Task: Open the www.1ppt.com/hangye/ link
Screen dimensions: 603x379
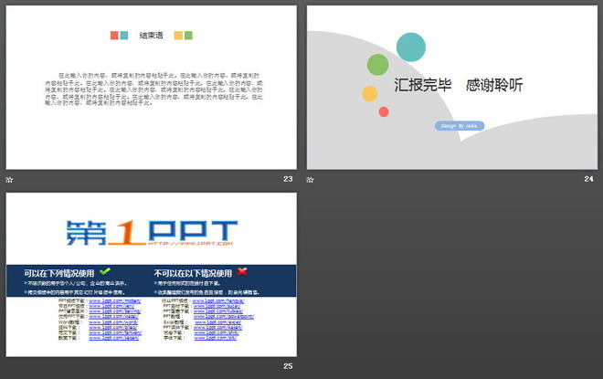Action: tap(218, 301)
